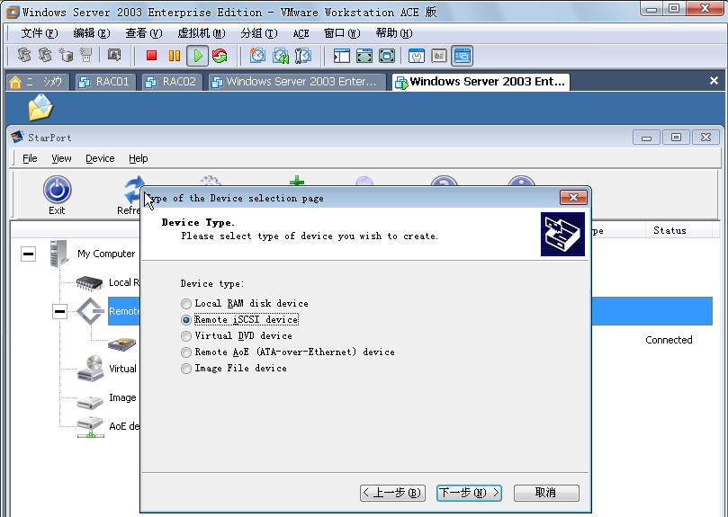Click the Status column header in StarPort
This screenshot has height=517, width=728.
point(679,231)
